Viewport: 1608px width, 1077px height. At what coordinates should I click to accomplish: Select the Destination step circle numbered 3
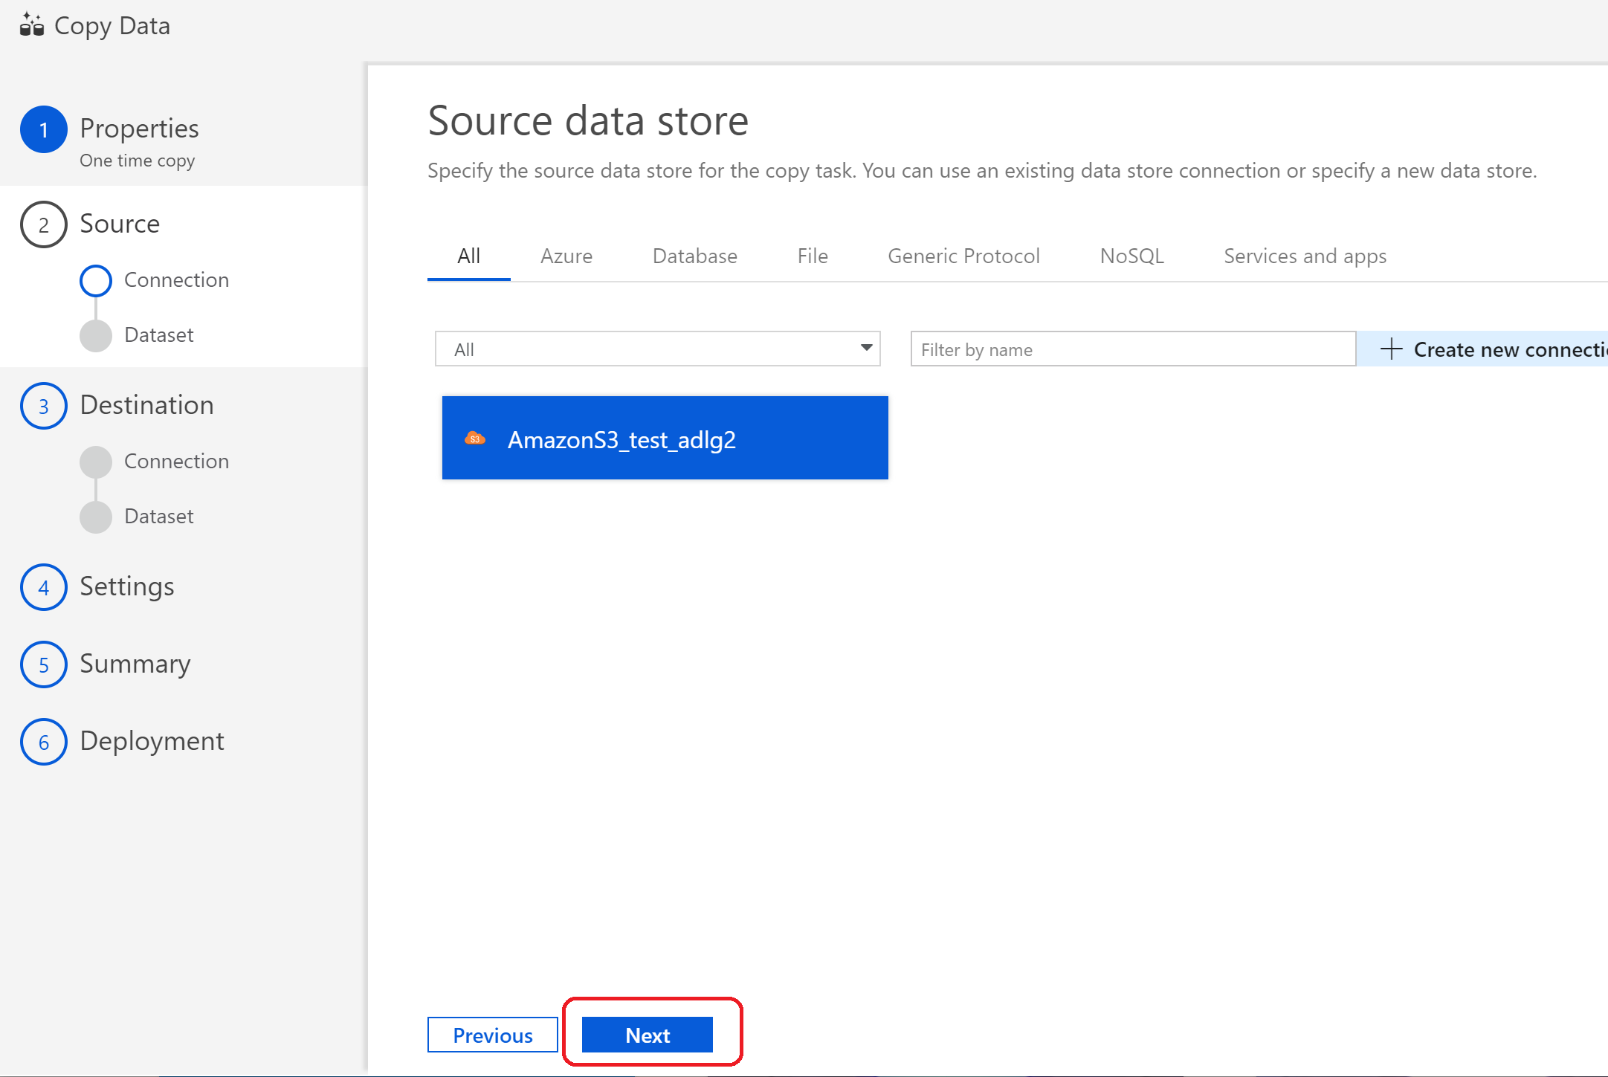(x=43, y=406)
